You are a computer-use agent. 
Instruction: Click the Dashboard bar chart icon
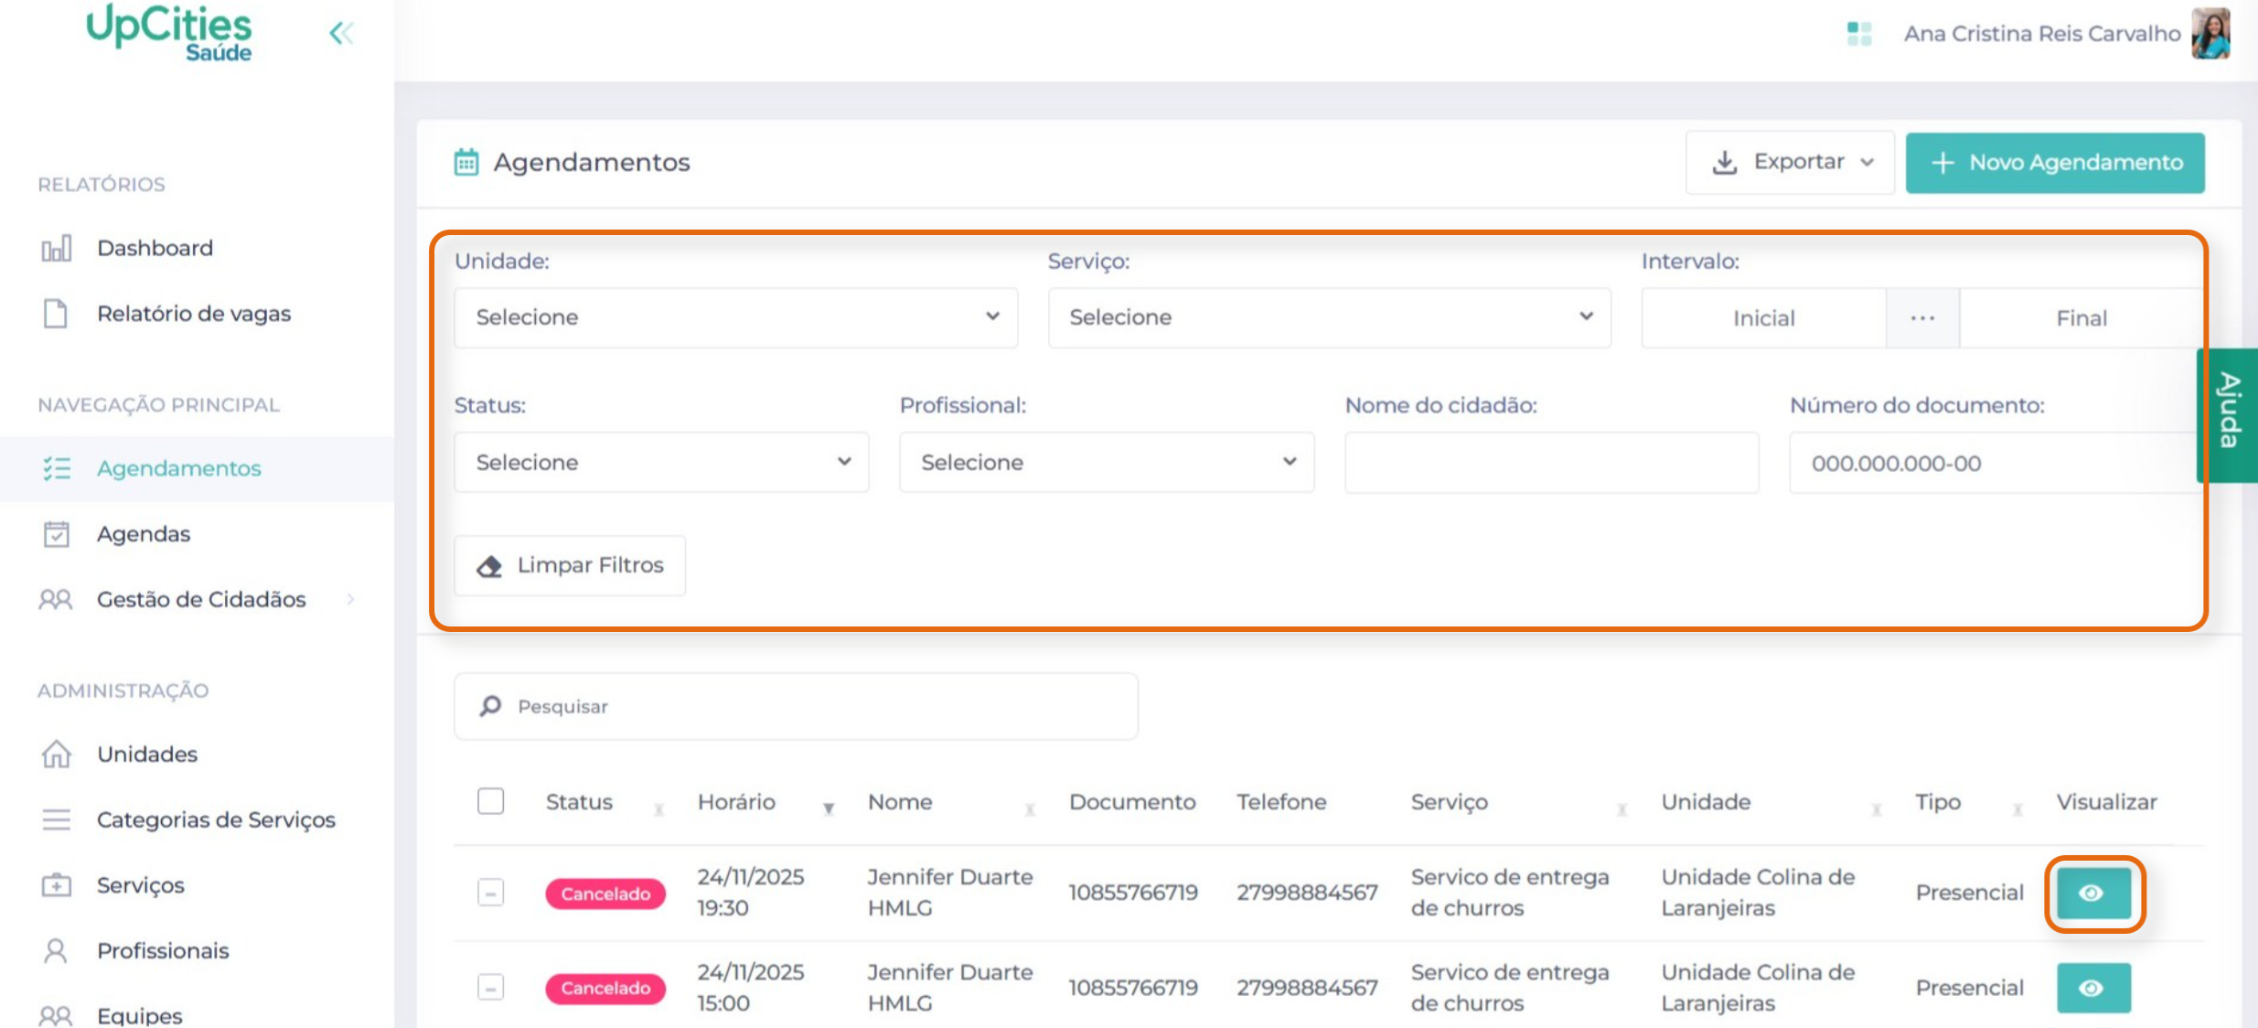[x=56, y=248]
